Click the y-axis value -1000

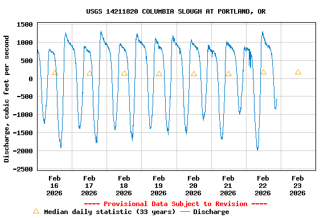pyautogui.click(x=23, y=115)
